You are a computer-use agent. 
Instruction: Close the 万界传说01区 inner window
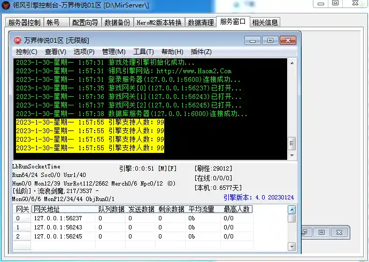[288, 41]
